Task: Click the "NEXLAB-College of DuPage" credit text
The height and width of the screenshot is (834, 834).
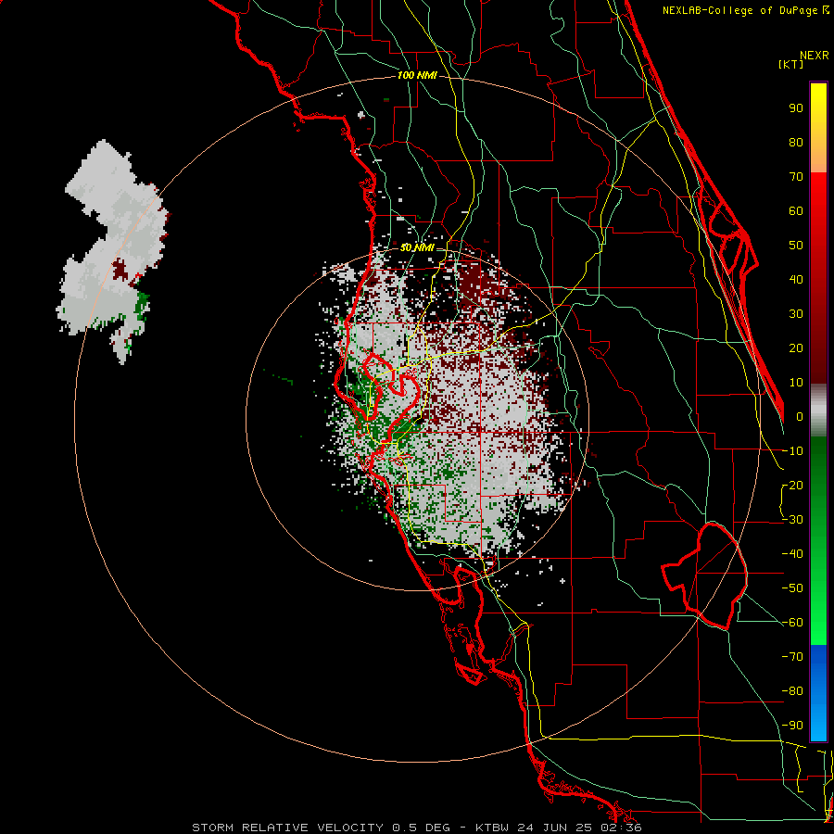Action: coord(740,10)
